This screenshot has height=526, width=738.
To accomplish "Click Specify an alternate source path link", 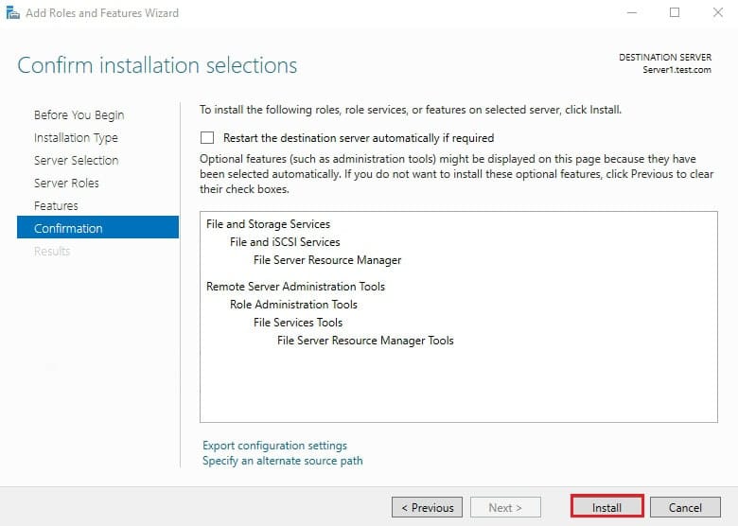I will (282, 461).
